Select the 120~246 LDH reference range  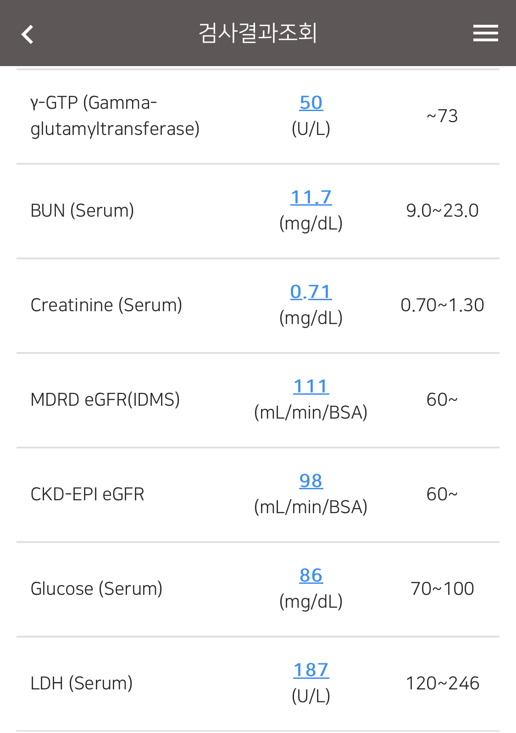(442, 683)
